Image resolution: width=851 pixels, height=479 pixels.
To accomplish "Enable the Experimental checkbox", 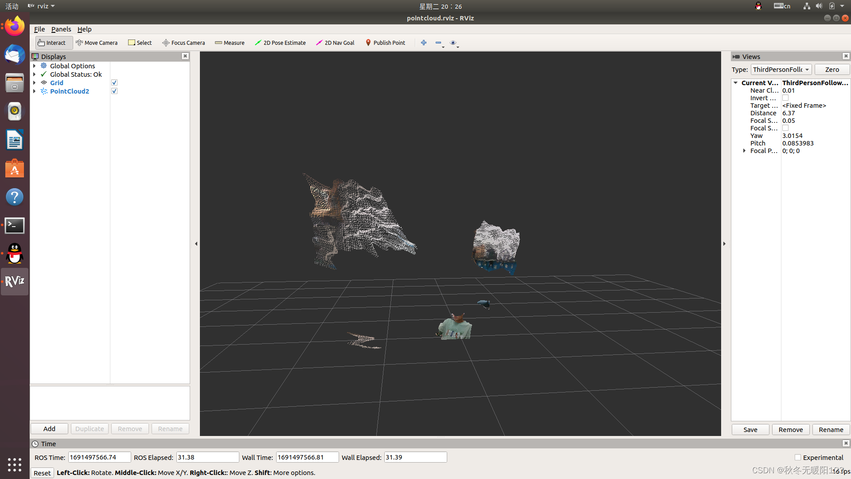I will [798, 457].
